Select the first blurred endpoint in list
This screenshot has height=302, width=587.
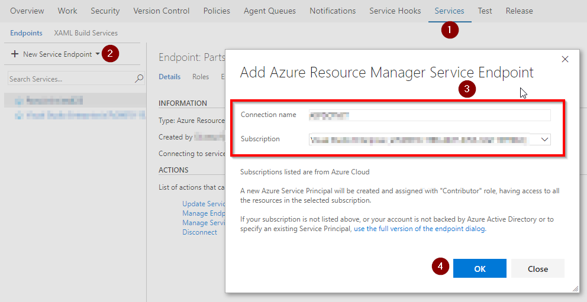75,100
